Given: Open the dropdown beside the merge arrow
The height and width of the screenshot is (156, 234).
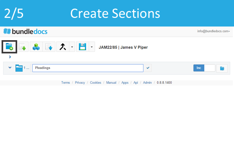Looking at the screenshot, I should click(x=72, y=47).
